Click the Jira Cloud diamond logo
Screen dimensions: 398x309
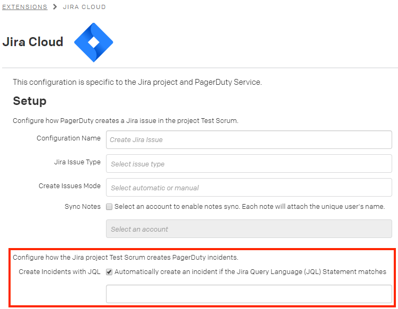94,42
